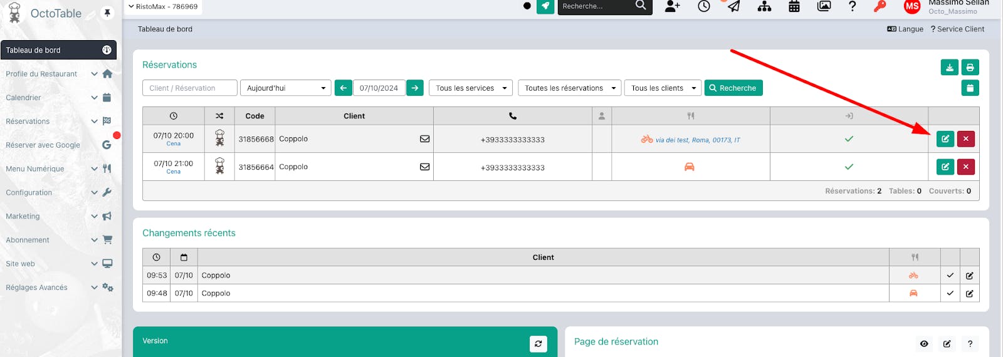The width and height of the screenshot is (1003, 357).
Task: Open the add user icon
Action: [673, 6]
